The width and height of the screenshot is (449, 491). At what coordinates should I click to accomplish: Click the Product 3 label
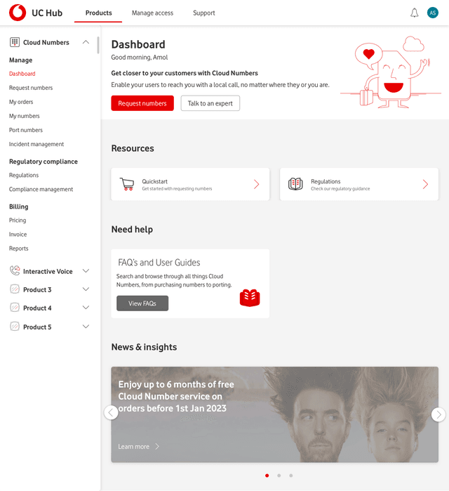pyautogui.click(x=37, y=289)
